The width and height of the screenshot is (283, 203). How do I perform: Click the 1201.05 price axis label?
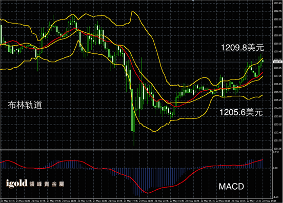(278, 149)
